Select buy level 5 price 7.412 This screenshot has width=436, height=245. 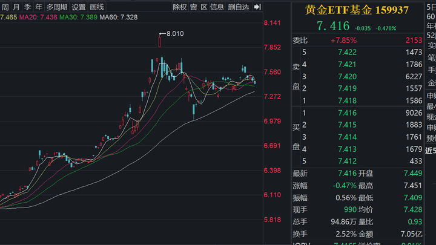[348, 161]
